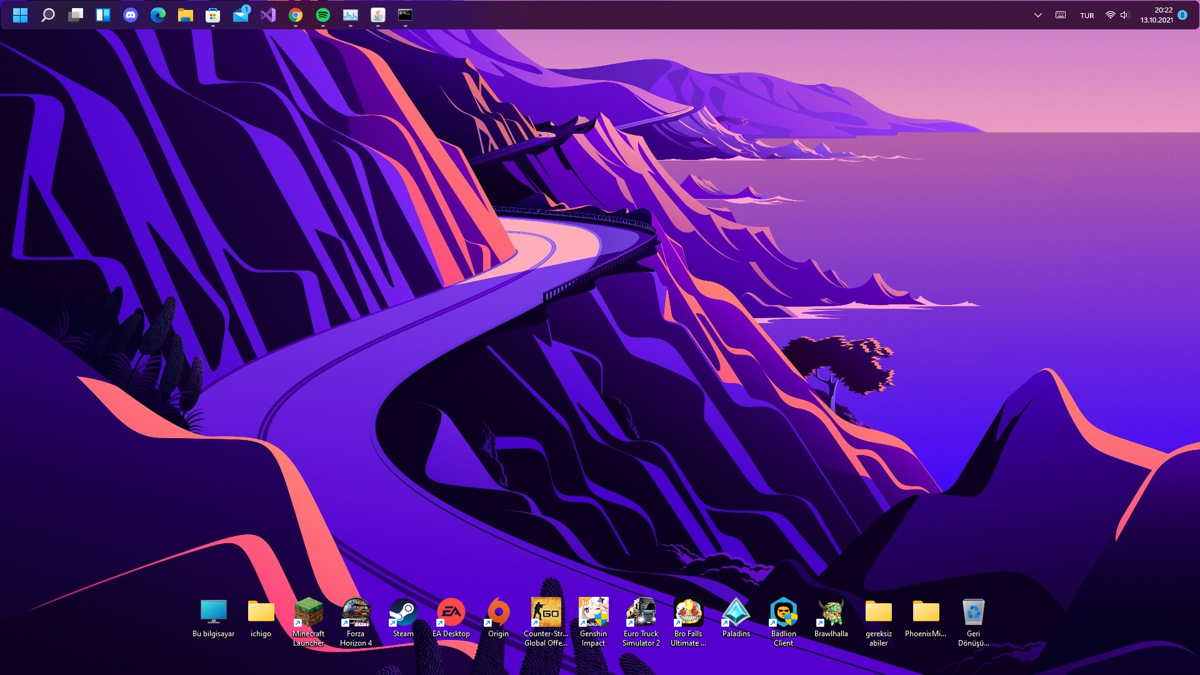This screenshot has width=1200, height=675.
Task: Open Microsoft Store from the taskbar
Action: pos(213,15)
